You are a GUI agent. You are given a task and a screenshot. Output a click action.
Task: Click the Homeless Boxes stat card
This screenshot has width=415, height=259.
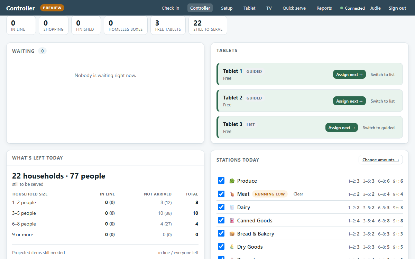126,25
